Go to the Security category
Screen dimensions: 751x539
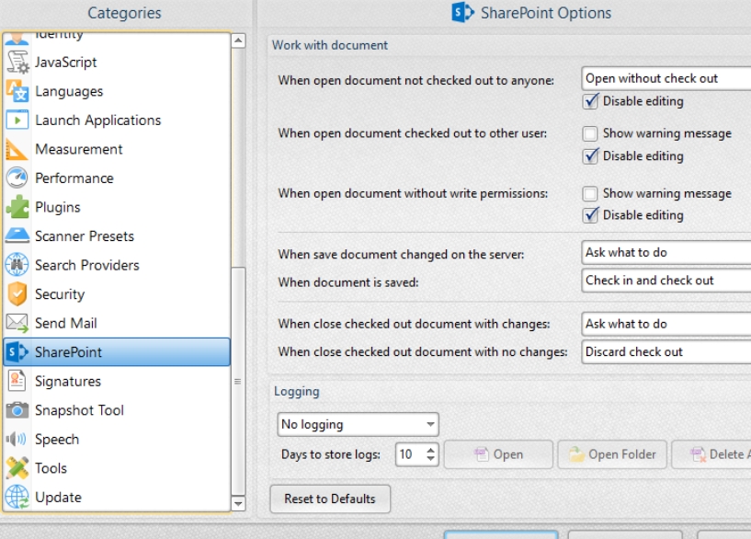[117, 294]
